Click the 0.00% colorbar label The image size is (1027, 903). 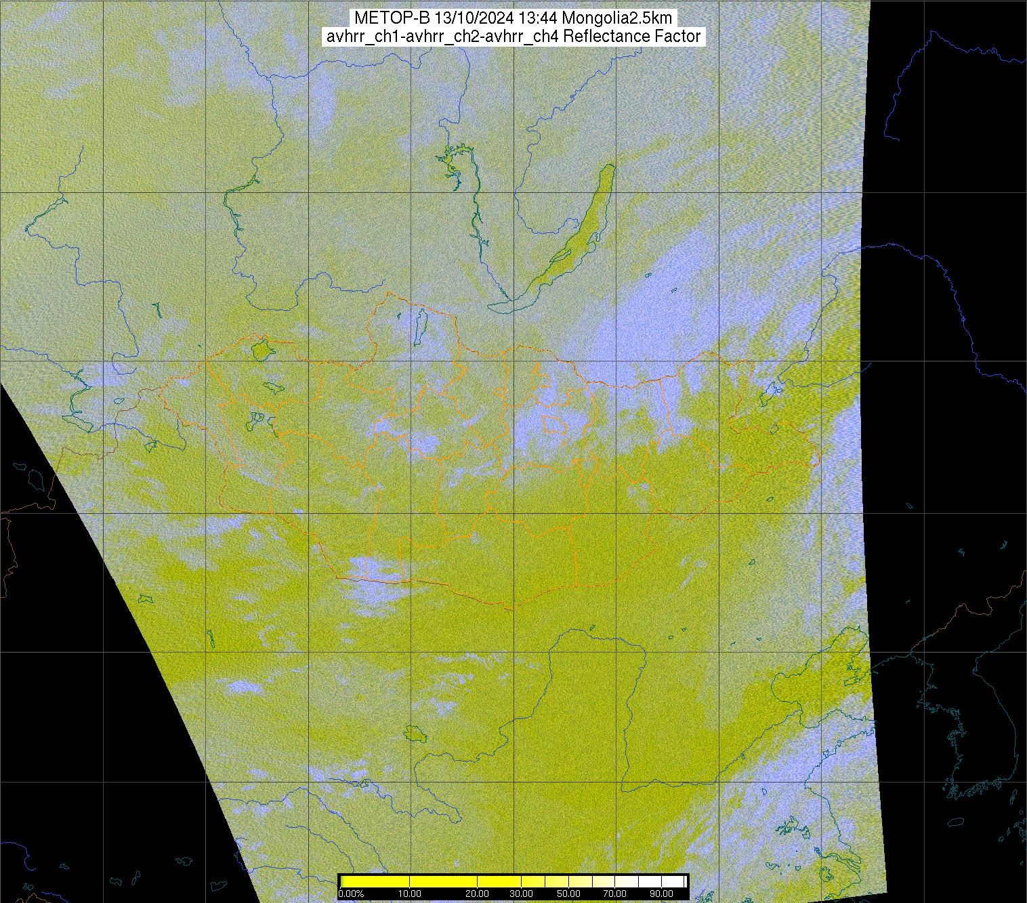click(x=351, y=894)
